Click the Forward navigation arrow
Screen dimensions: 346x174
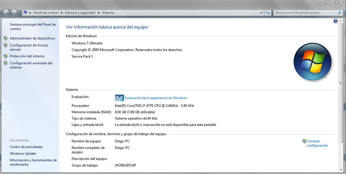click(14, 13)
